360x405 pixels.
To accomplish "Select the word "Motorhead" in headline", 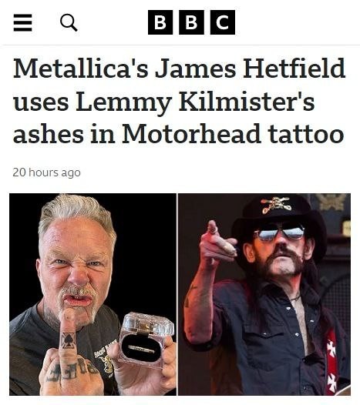I will pyautogui.click(x=191, y=134).
